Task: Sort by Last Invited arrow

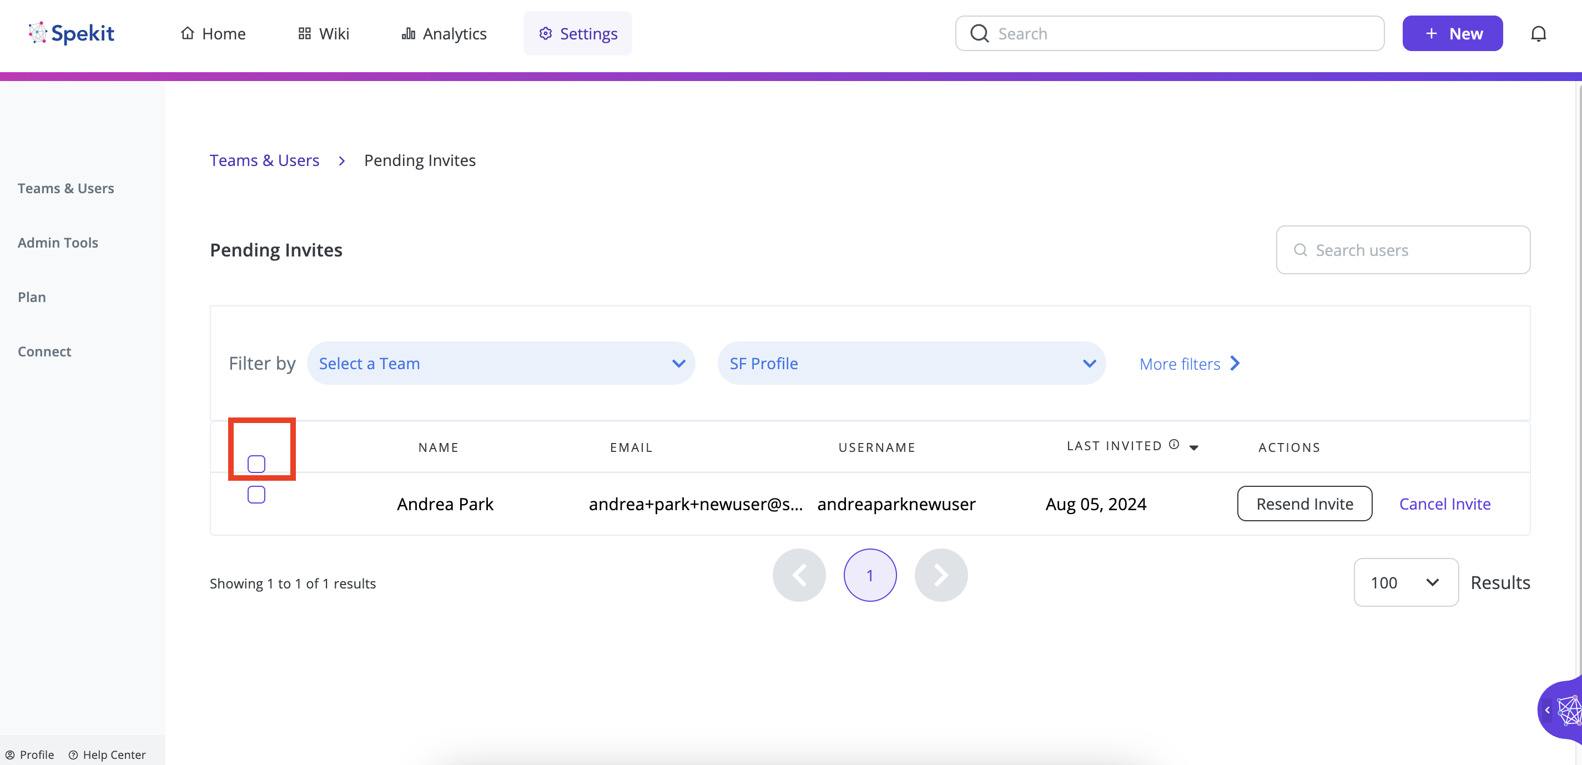Action: click(x=1194, y=447)
